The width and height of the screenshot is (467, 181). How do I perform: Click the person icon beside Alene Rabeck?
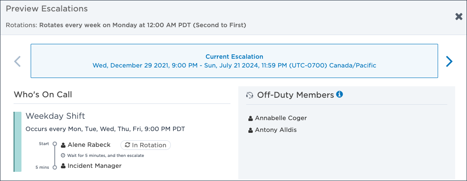tap(63, 145)
